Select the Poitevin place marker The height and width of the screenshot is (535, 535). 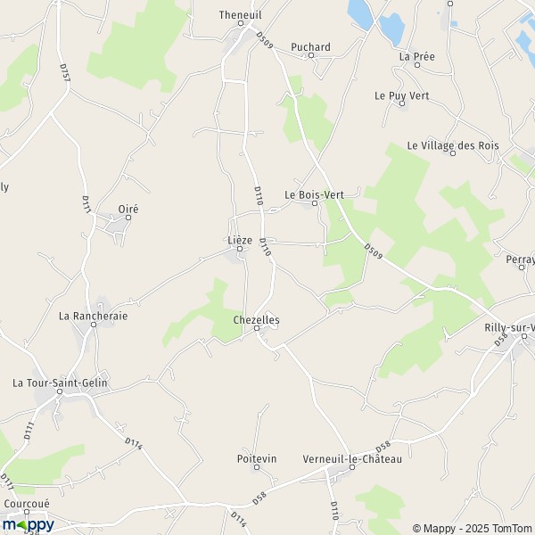(257, 467)
